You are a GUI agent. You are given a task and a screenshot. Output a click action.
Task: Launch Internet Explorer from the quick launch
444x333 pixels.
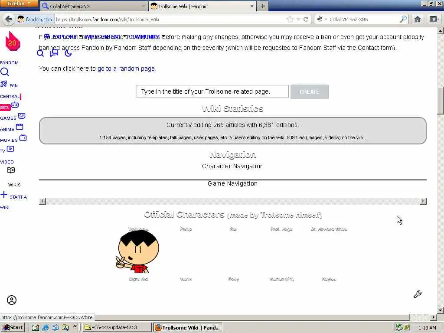point(45,328)
